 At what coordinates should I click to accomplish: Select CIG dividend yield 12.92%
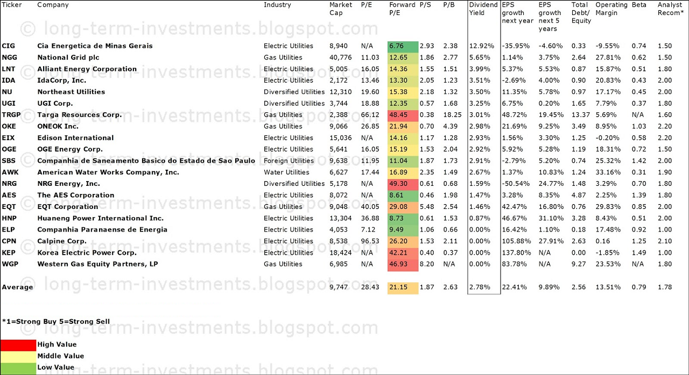481,46
